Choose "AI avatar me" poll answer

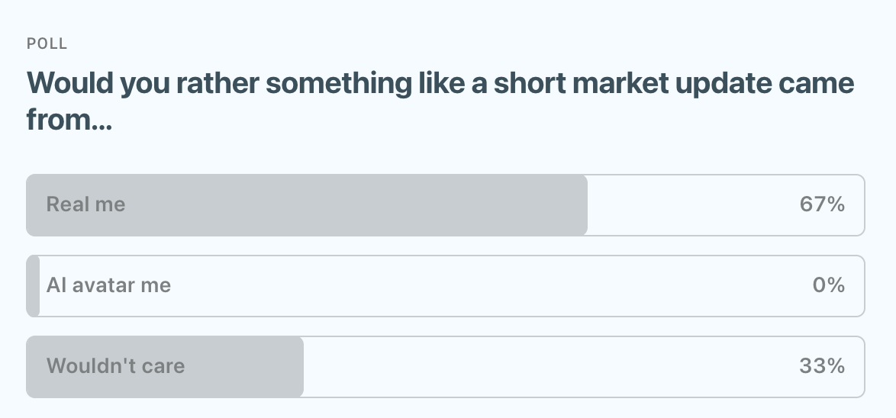(x=445, y=286)
